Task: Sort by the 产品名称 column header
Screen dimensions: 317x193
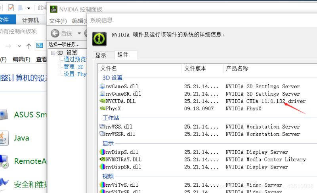Action: tap(237, 68)
